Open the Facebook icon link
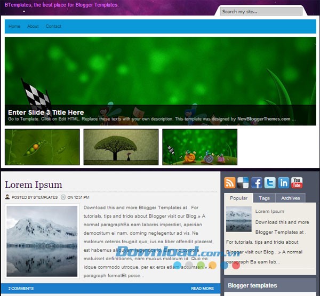The height and width of the screenshot is (296, 320). 257,183
